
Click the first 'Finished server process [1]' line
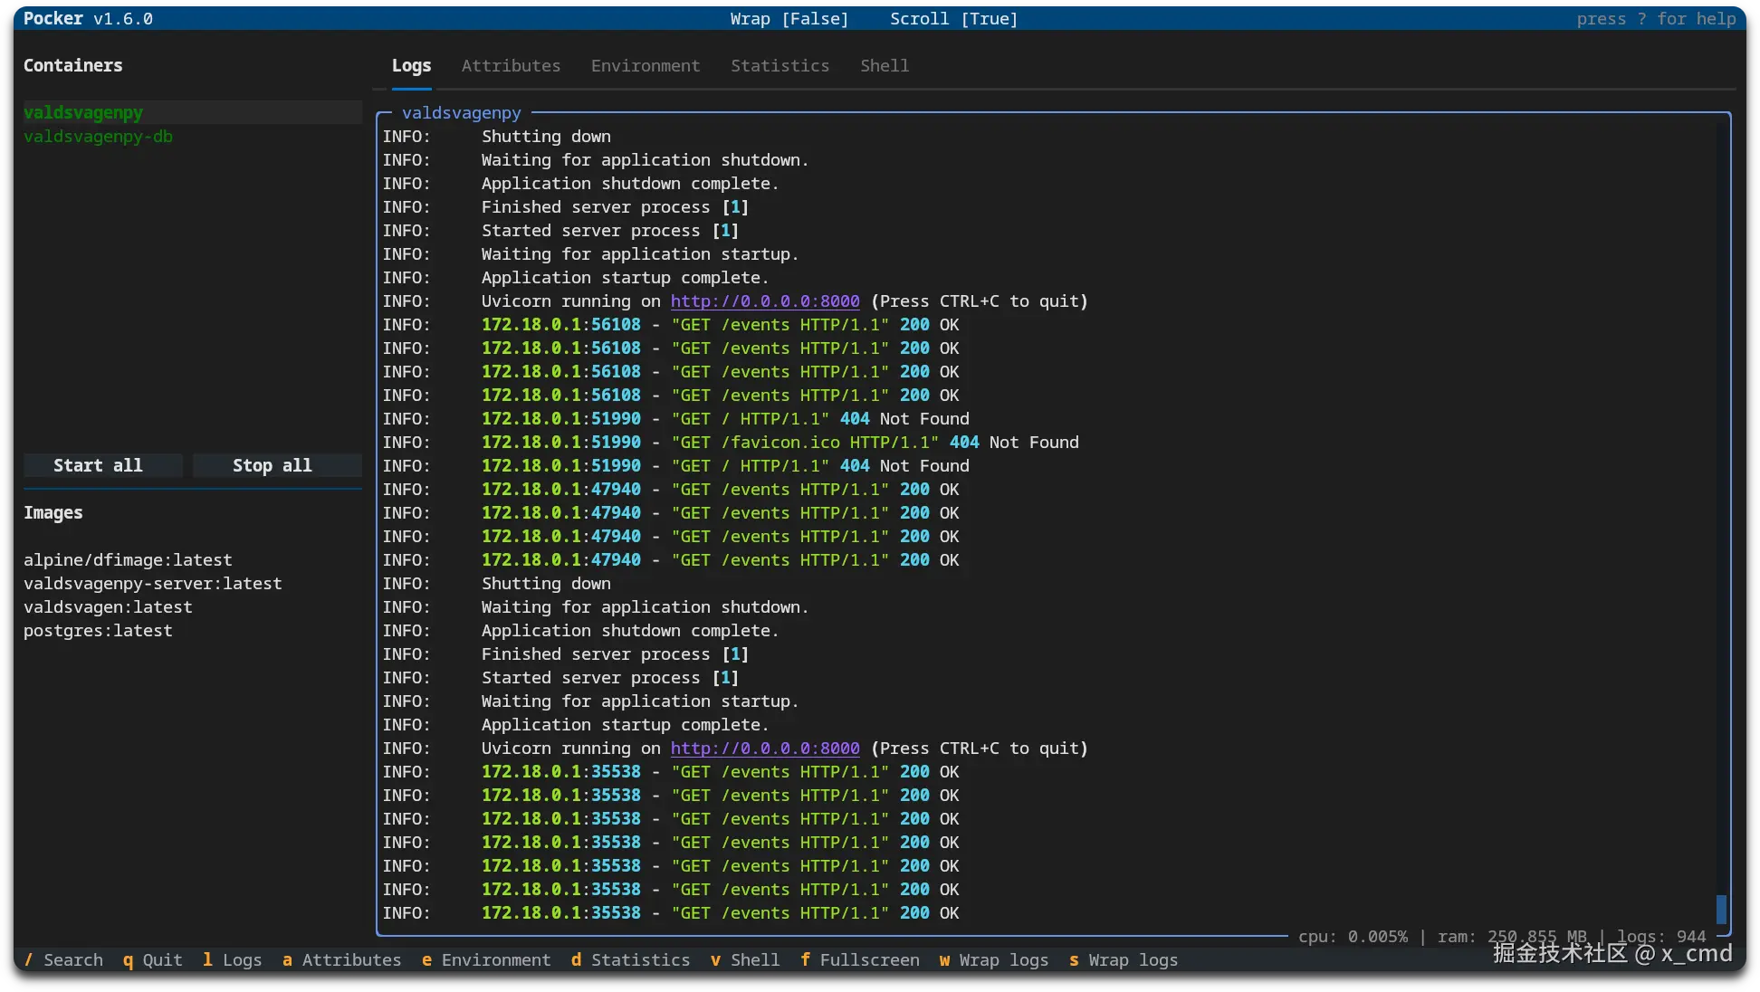pyautogui.click(x=566, y=207)
